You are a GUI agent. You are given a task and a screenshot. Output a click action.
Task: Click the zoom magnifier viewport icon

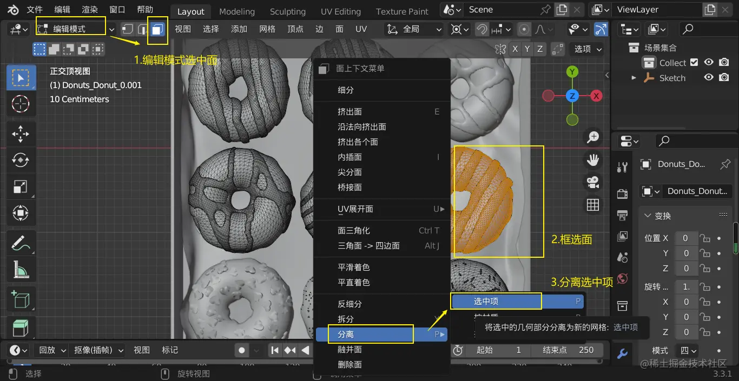[593, 137]
